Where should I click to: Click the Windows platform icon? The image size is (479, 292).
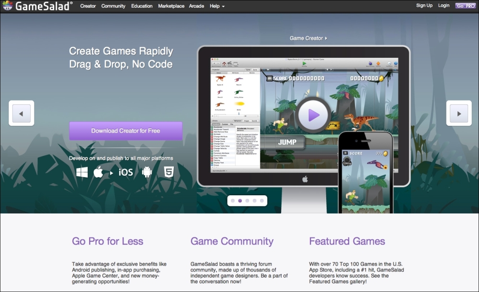click(x=82, y=172)
